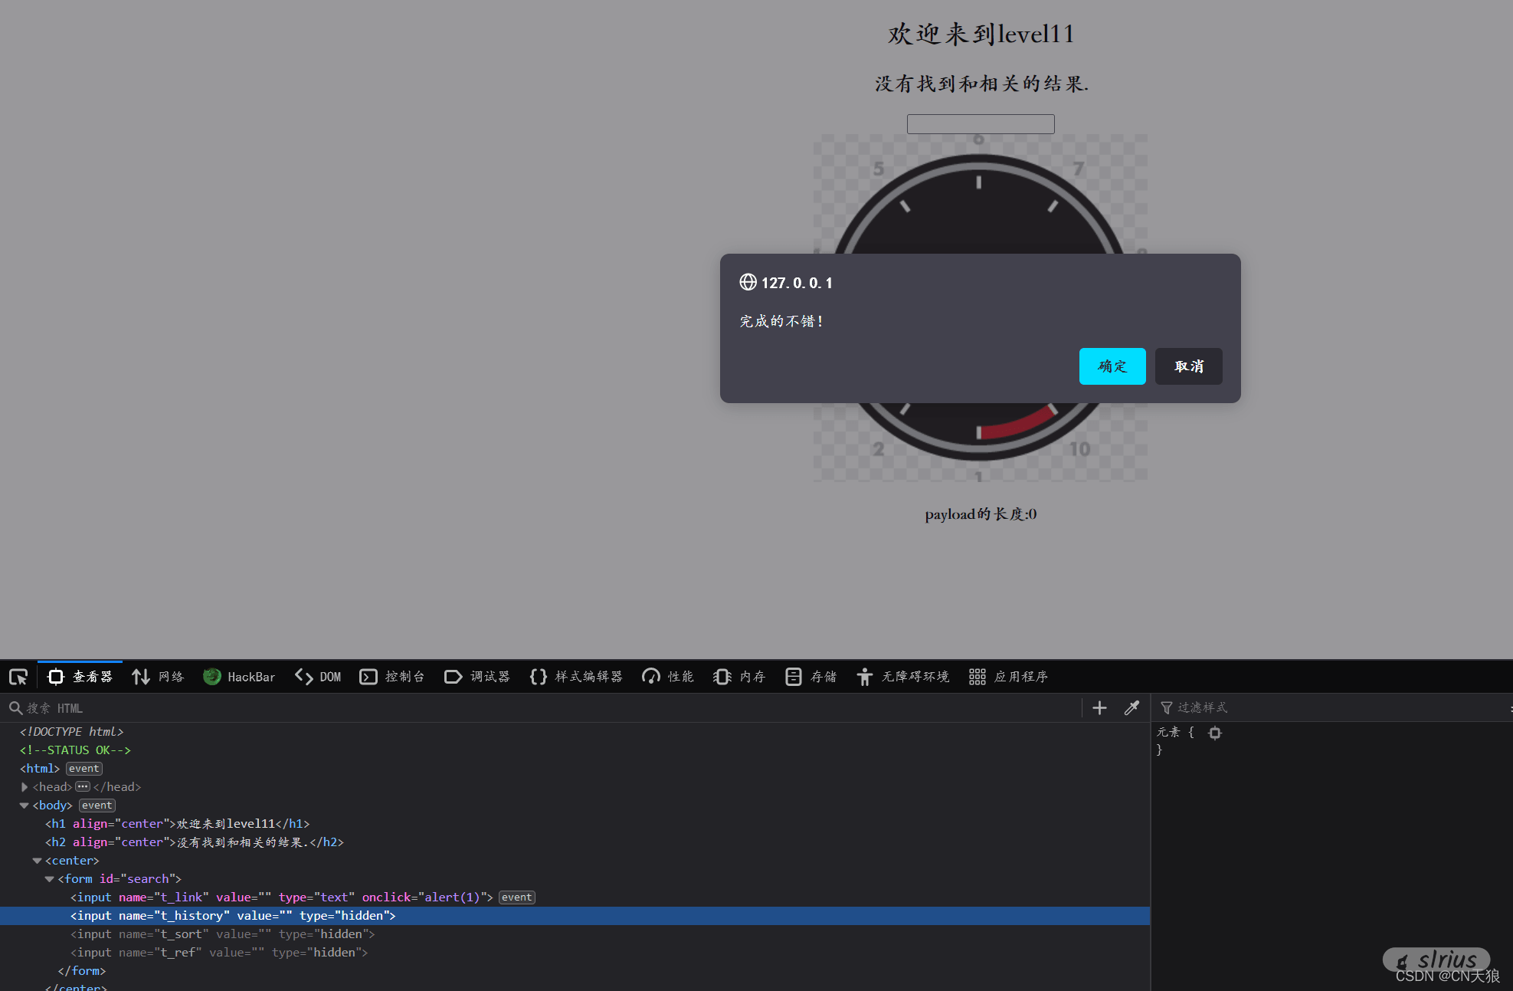Image resolution: width=1513 pixels, height=991 pixels.
Task: Select the 控制台 console panel icon
Action: (x=368, y=676)
